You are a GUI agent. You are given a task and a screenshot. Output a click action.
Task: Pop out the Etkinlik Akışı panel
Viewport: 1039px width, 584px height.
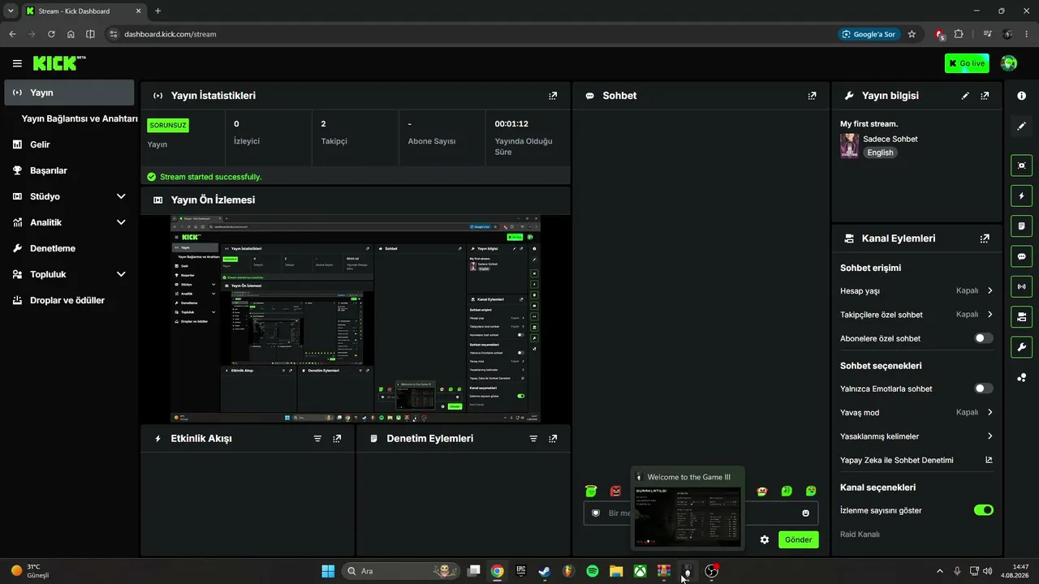tap(337, 438)
